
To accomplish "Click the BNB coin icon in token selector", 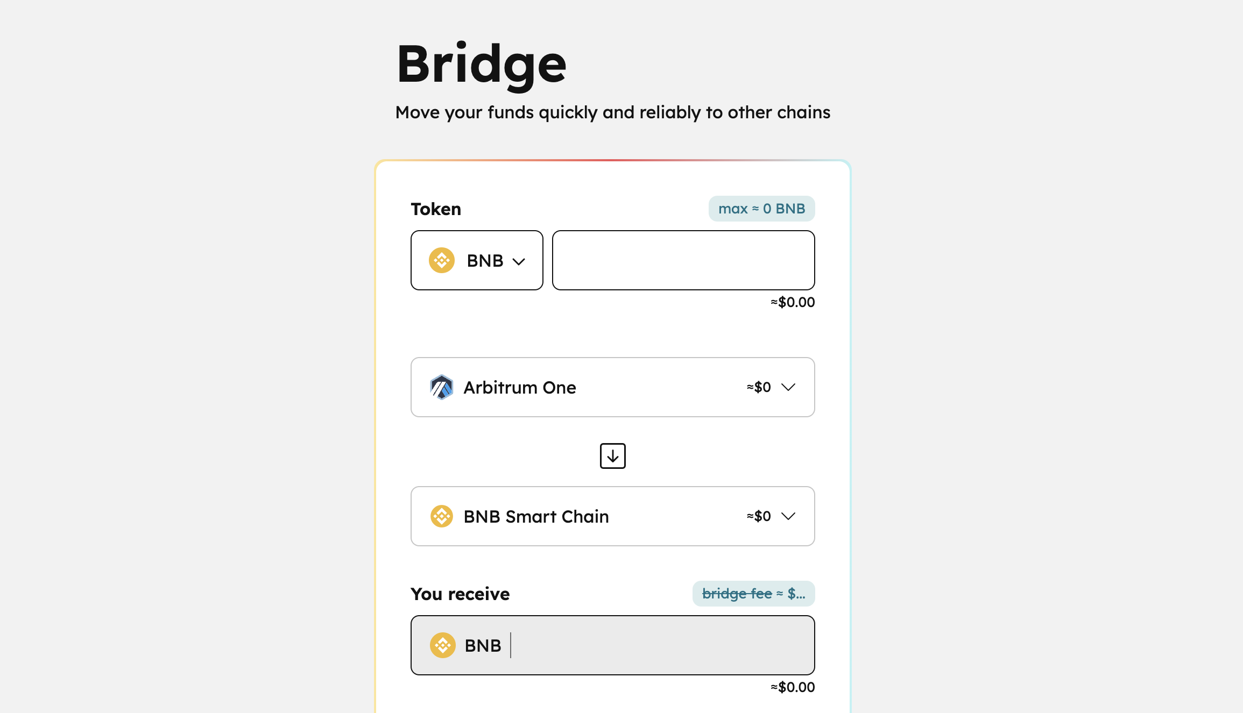I will [442, 260].
